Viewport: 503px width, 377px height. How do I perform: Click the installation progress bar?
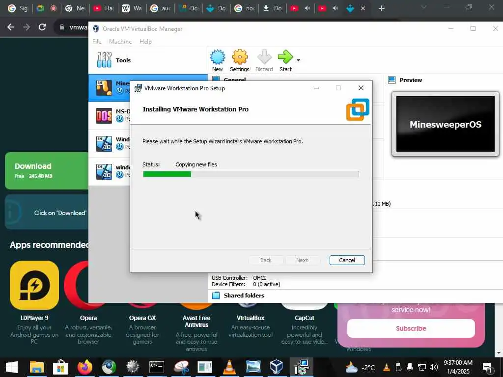251,174
